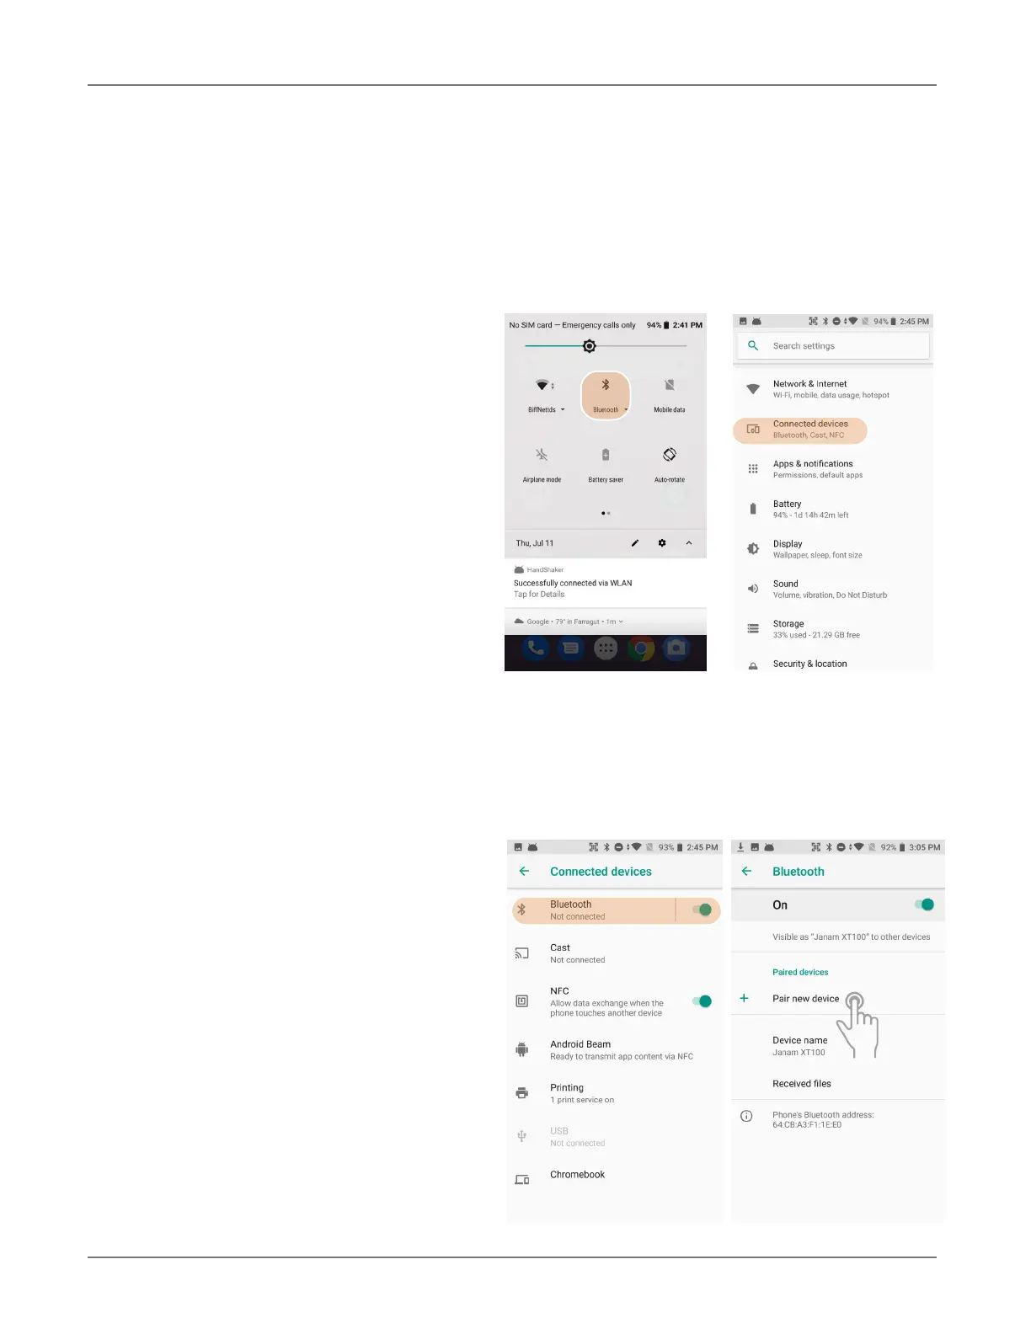Open Network & Internet settings item
Screen dimensions: 1031x1334
pos(833,389)
